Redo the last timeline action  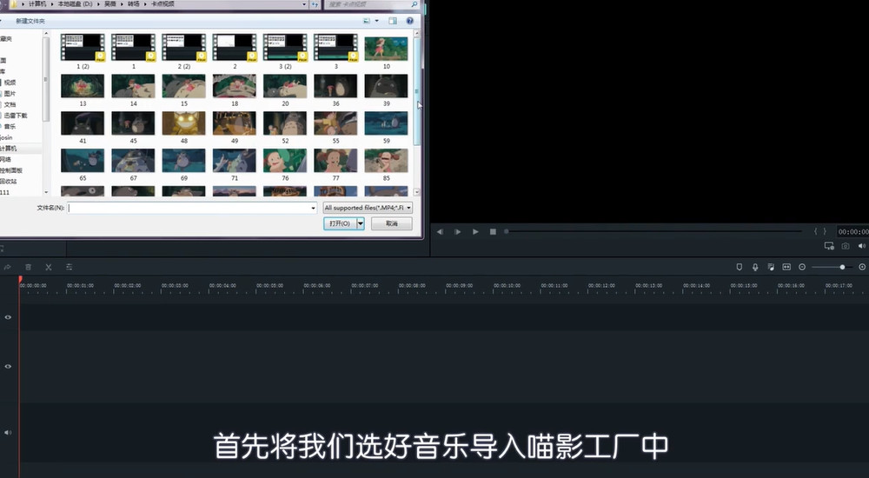click(x=7, y=267)
